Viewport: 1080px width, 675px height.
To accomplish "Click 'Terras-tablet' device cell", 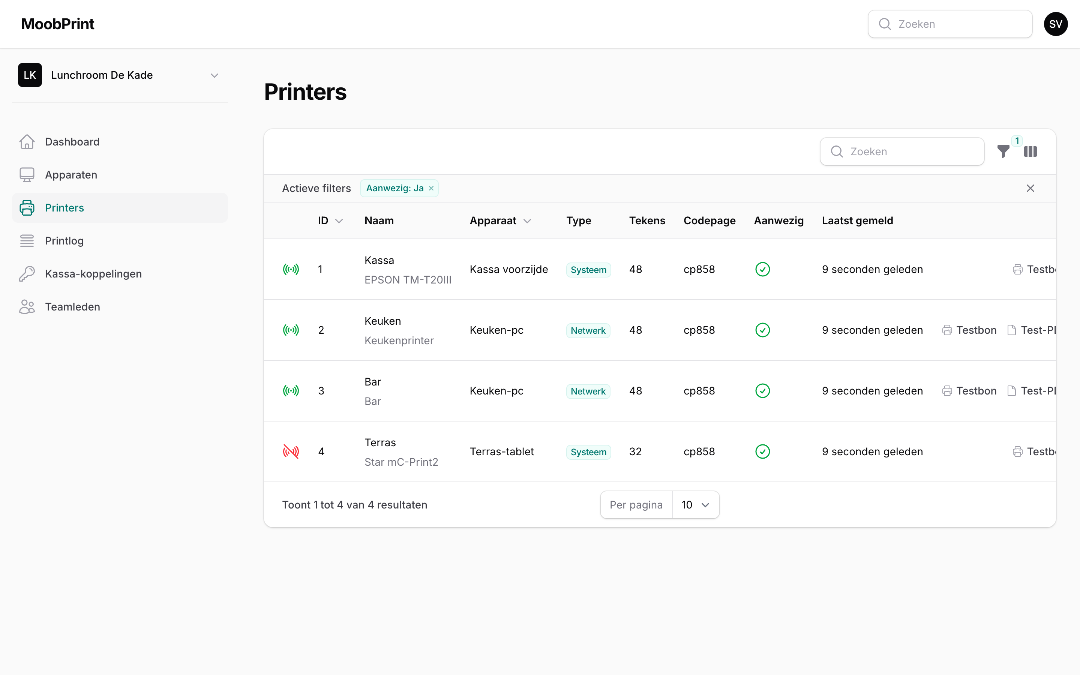I will [x=502, y=451].
